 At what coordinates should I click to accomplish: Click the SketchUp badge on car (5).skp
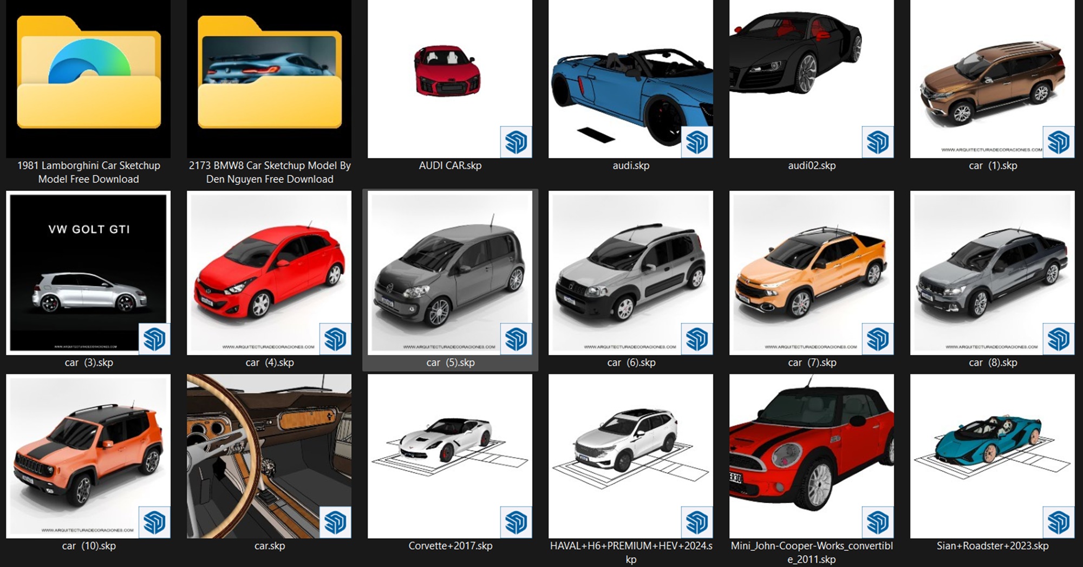(x=516, y=339)
